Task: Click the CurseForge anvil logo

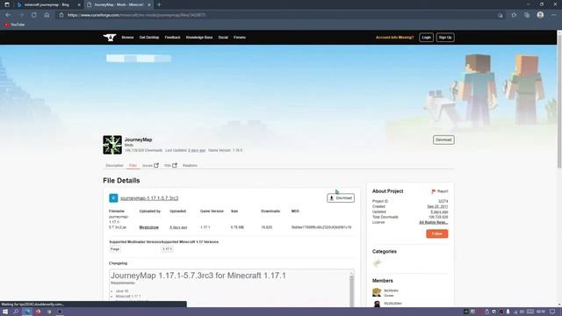Action: [x=110, y=37]
